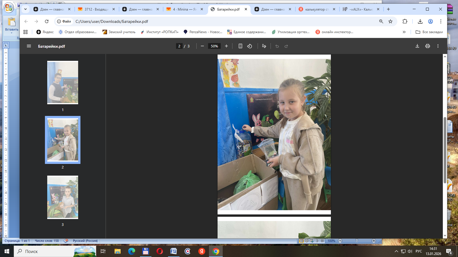Zoom in on the PDF
This screenshot has height=257, width=458.
pyautogui.click(x=226, y=46)
